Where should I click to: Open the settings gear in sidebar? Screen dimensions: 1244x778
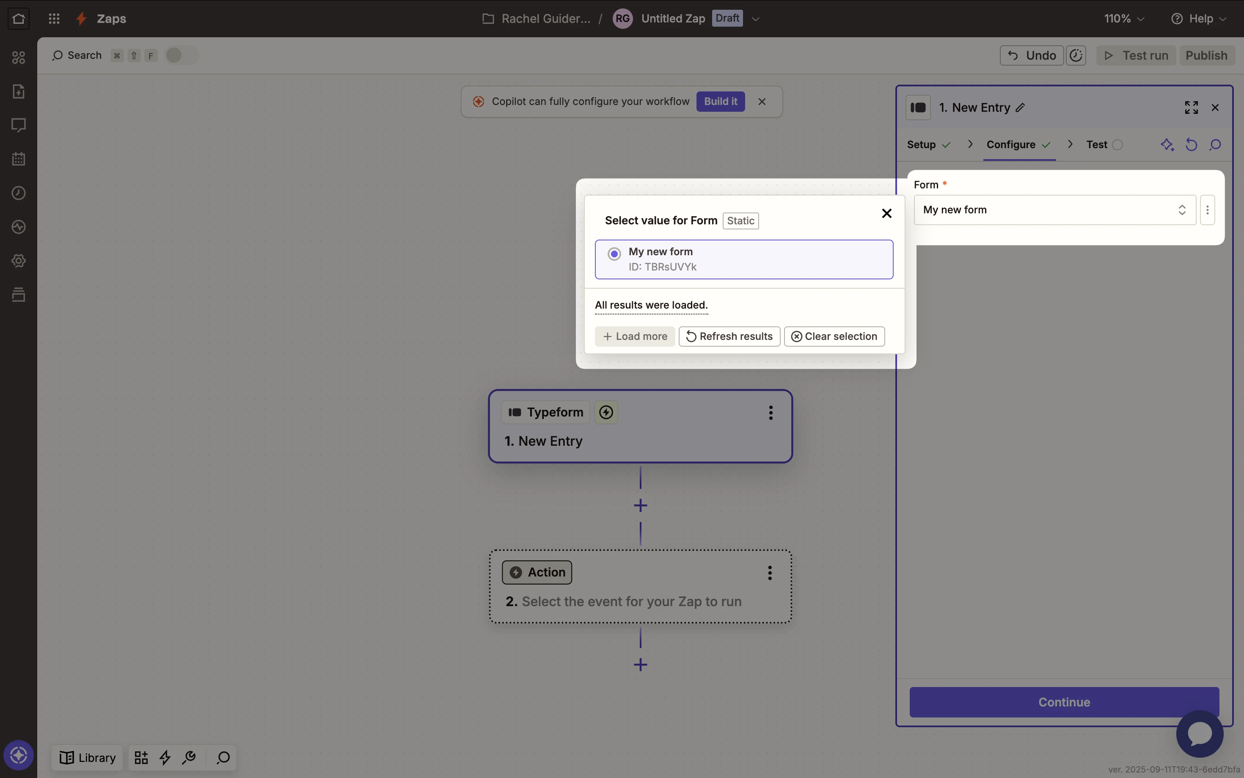point(19,261)
